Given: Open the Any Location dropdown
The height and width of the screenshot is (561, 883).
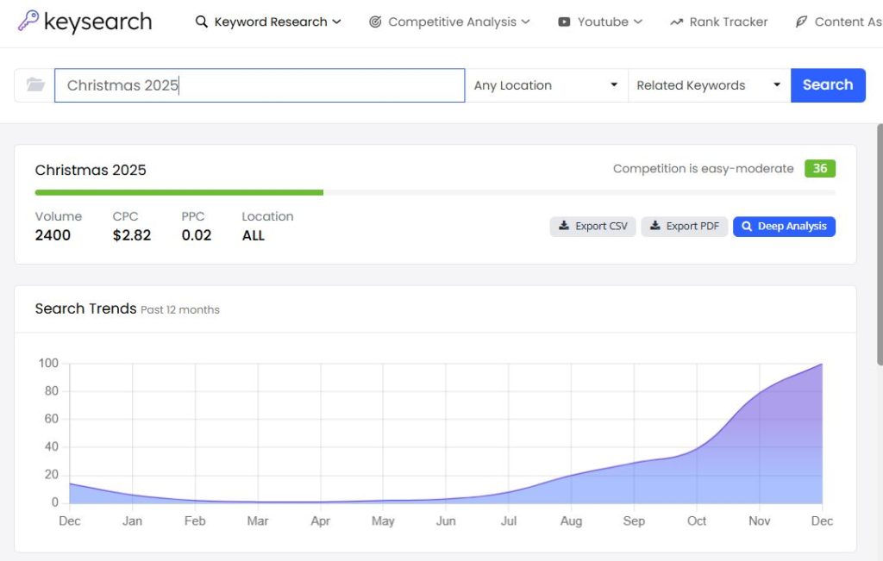Looking at the screenshot, I should [546, 84].
